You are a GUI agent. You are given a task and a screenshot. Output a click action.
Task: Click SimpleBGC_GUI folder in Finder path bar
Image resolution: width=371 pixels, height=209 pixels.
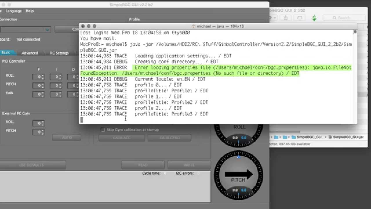tap(307, 137)
